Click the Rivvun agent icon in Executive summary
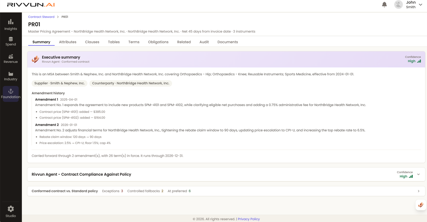This screenshot has width=427, height=222. (x=35, y=59)
